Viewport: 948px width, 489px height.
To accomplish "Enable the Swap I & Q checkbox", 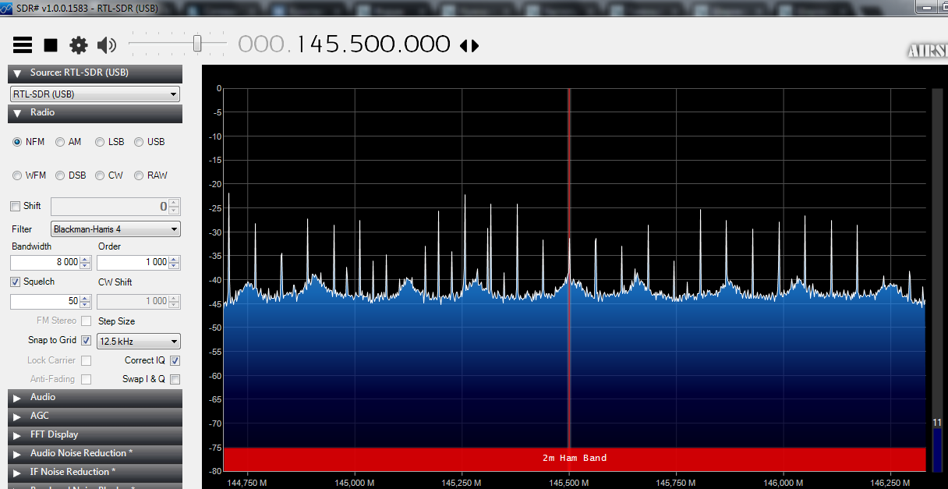I will tap(175, 379).
